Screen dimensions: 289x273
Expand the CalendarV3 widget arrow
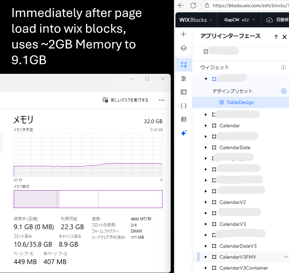pyautogui.click(x=206, y=224)
